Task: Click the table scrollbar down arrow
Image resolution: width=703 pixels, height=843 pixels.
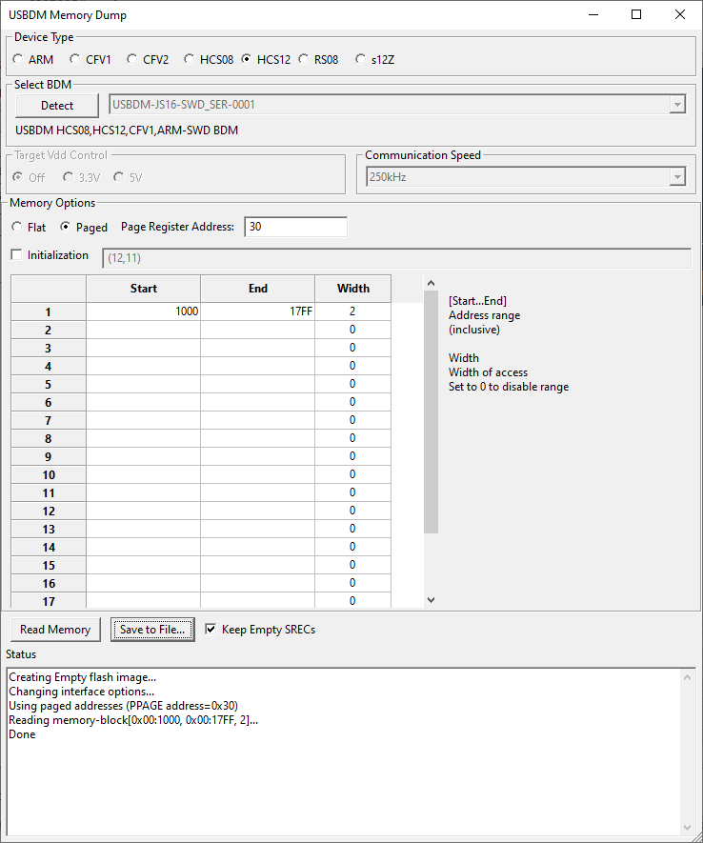Action: pyautogui.click(x=431, y=600)
